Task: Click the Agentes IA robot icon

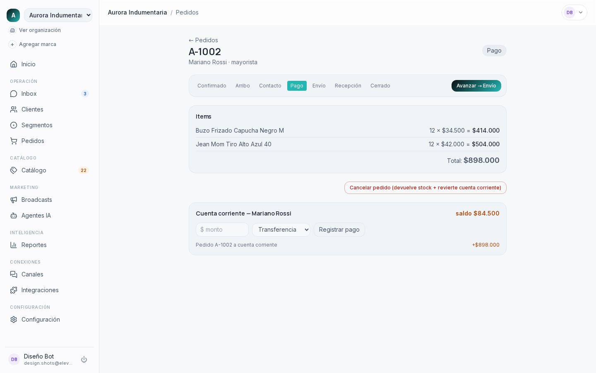Action: (x=14, y=216)
